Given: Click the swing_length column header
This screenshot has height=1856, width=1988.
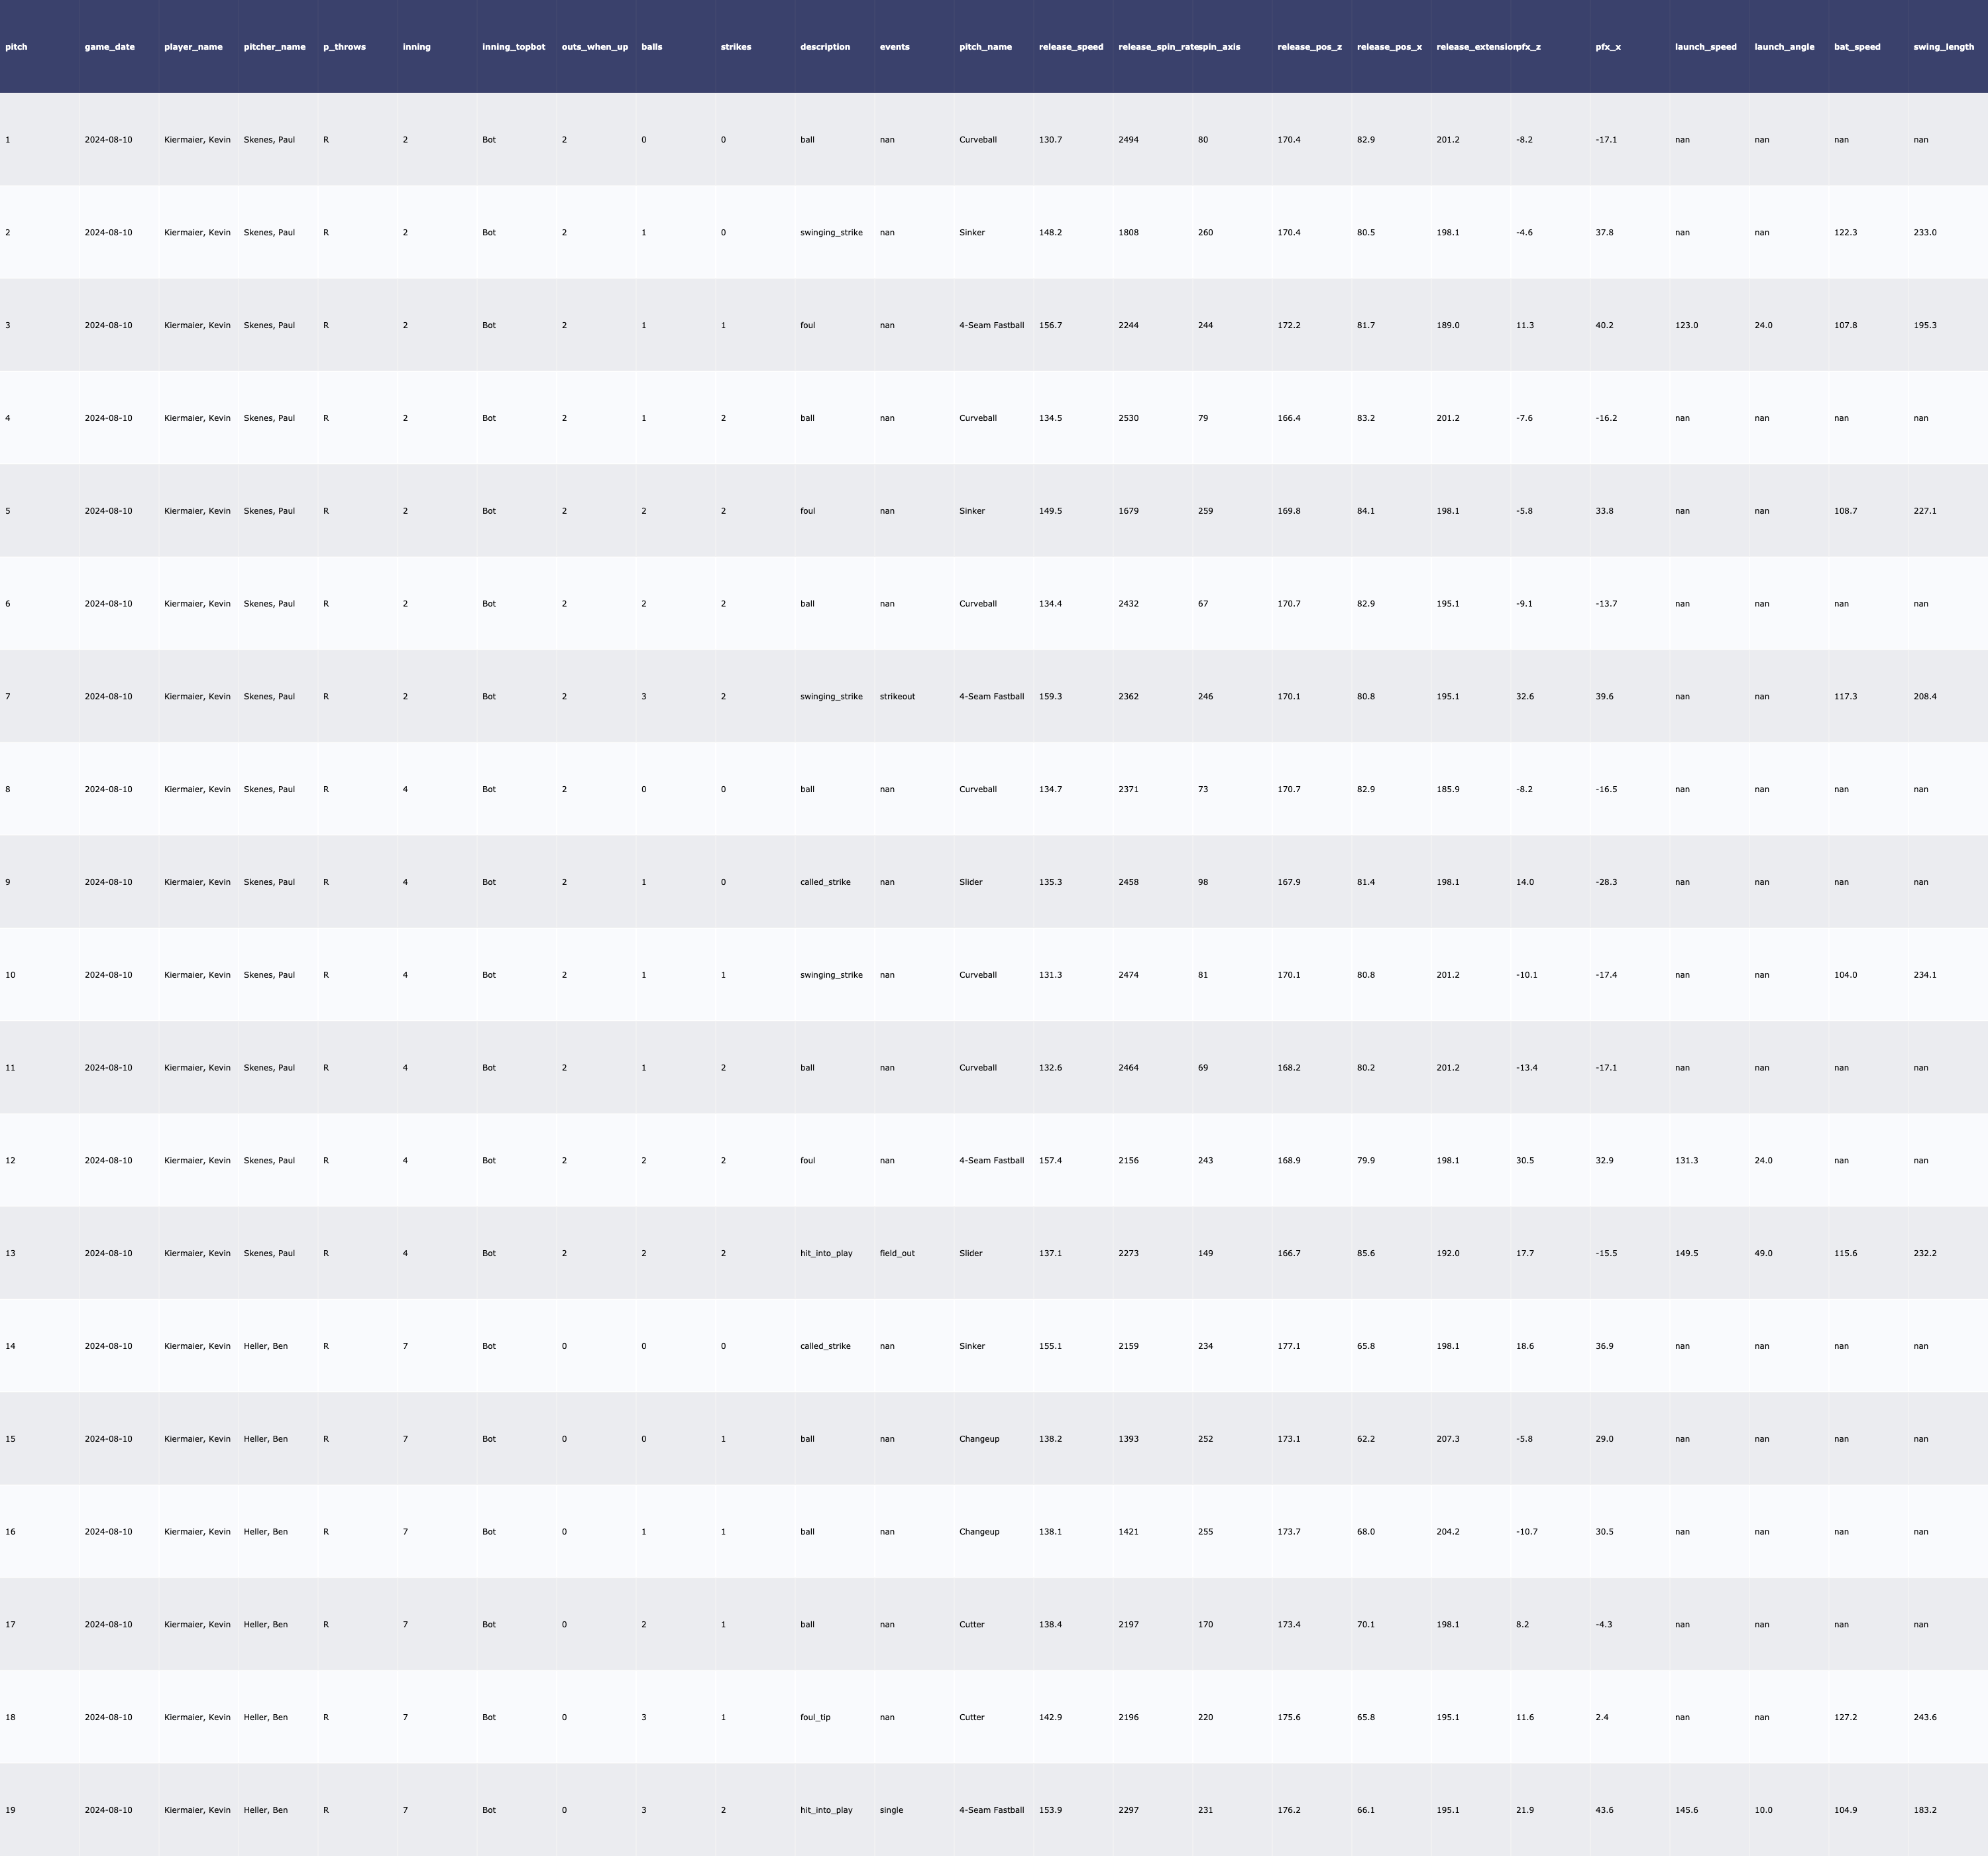Looking at the screenshot, I should pyautogui.click(x=1943, y=47).
